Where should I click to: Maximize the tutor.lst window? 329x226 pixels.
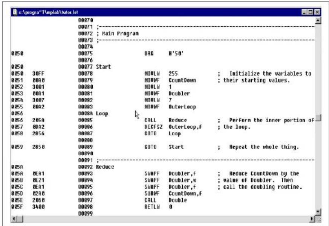[x=311, y=12]
